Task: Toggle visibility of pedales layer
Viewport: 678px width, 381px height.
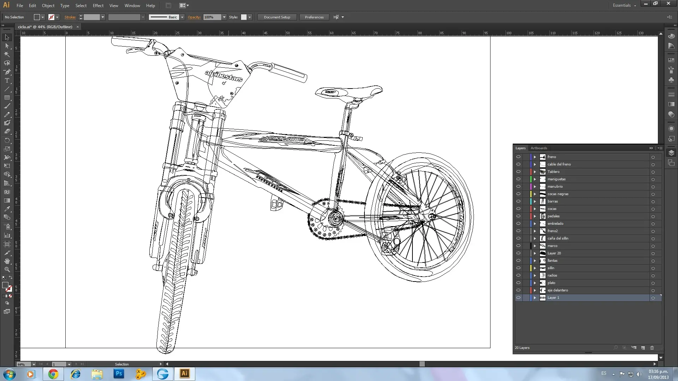Action: pos(518,216)
